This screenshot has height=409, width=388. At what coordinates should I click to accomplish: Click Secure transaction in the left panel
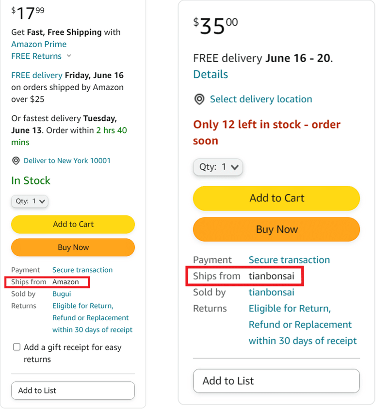click(x=82, y=270)
